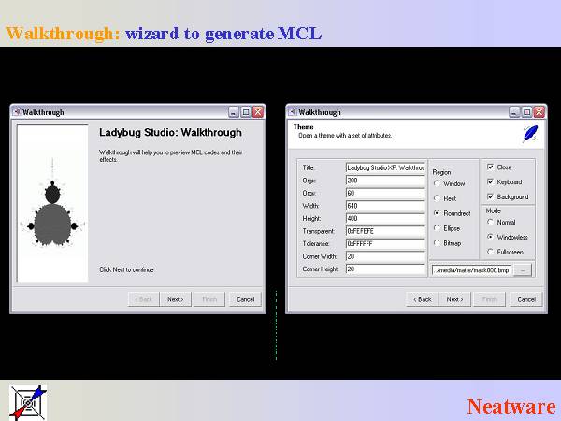
Task: Click the blue feather icon in Theme header
Action: 529,132
